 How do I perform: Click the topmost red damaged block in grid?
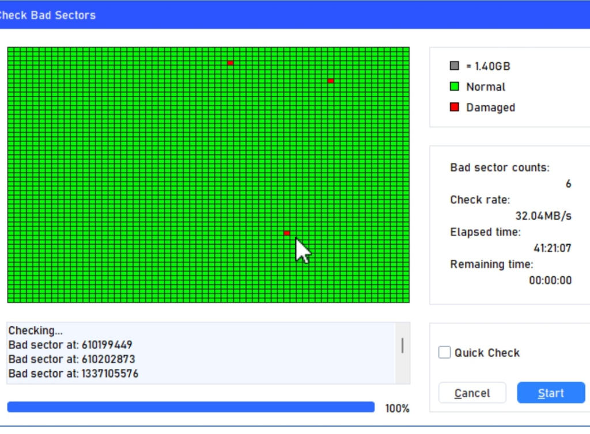click(x=230, y=63)
